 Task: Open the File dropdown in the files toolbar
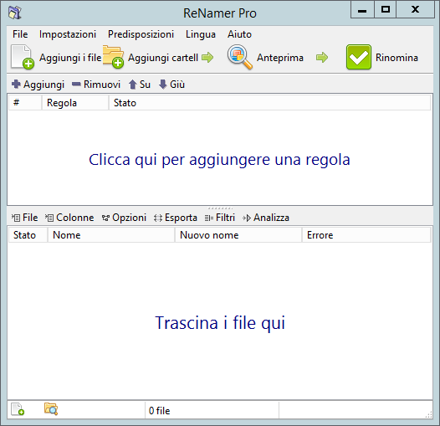coord(25,218)
